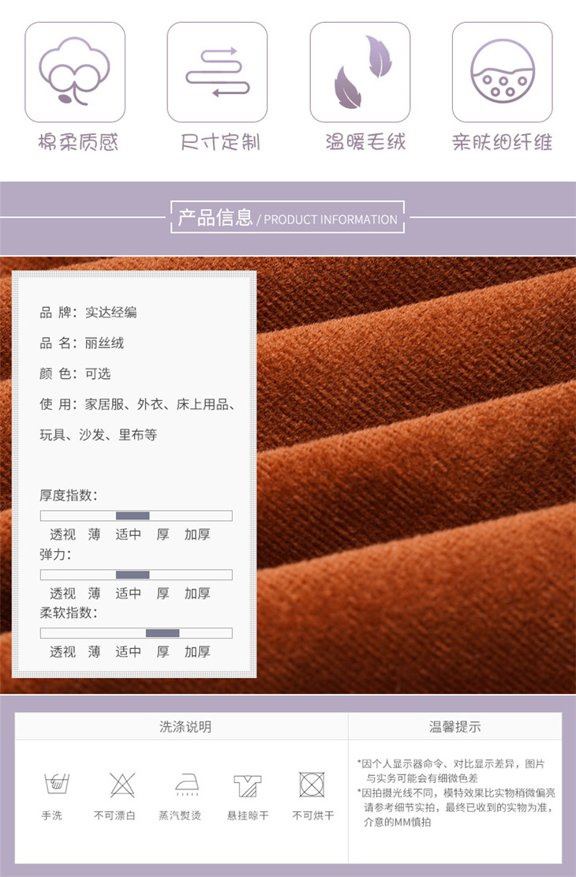Click the do not bleach icon
This screenshot has height=877, width=576.
coord(122,785)
